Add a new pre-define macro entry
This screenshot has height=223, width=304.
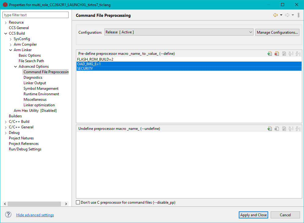269,54
